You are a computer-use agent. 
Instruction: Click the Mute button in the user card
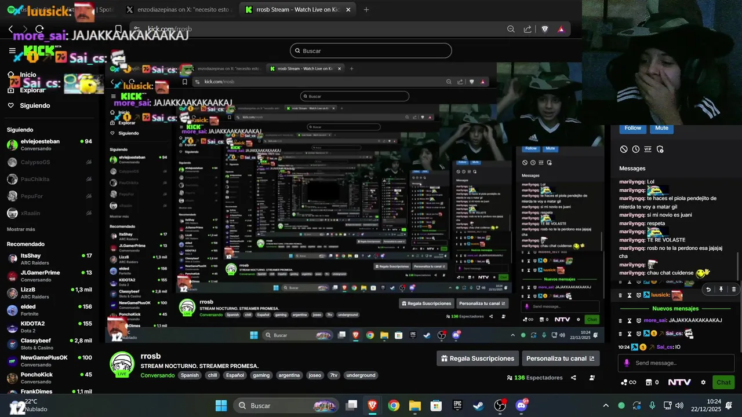[661, 128]
